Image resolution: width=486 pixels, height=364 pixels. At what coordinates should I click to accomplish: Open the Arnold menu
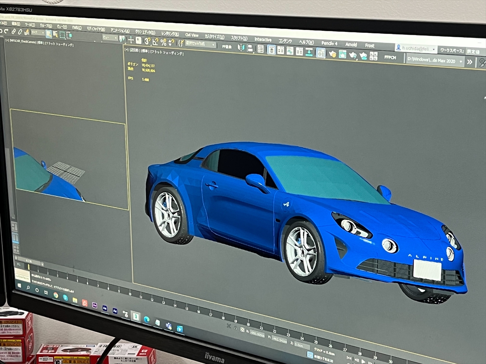[351, 44]
